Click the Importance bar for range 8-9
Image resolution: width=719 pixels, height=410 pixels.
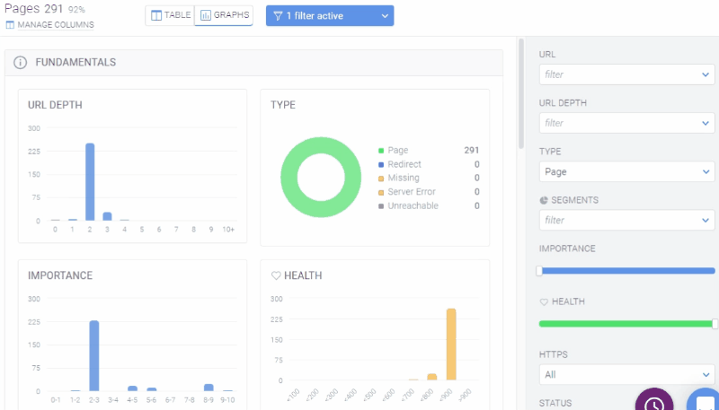pyautogui.click(x=209, y=388)
